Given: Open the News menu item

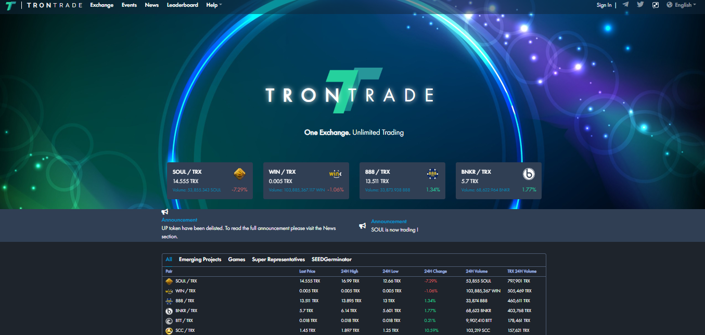Looking at the screenshot, I should 151,5.
